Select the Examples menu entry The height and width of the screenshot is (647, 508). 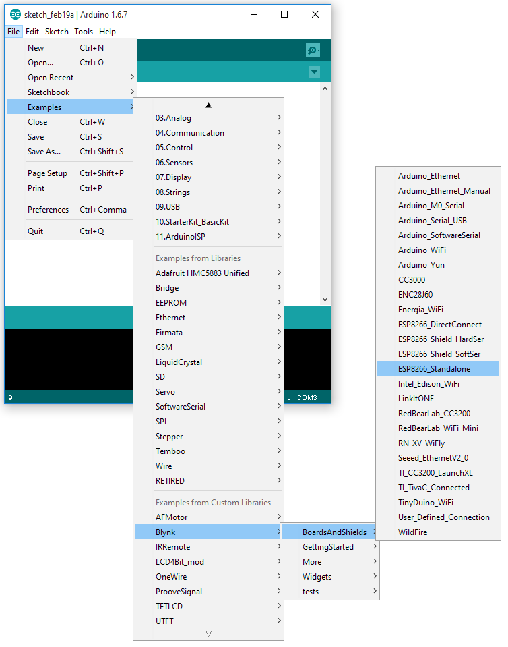(x=70, y=107)
